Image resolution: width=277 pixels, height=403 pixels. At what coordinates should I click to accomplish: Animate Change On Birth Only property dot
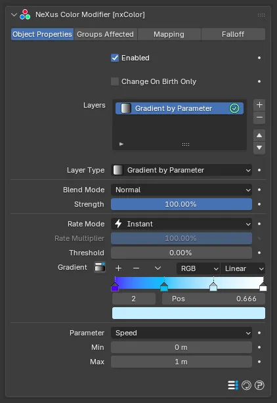[259, 81]
